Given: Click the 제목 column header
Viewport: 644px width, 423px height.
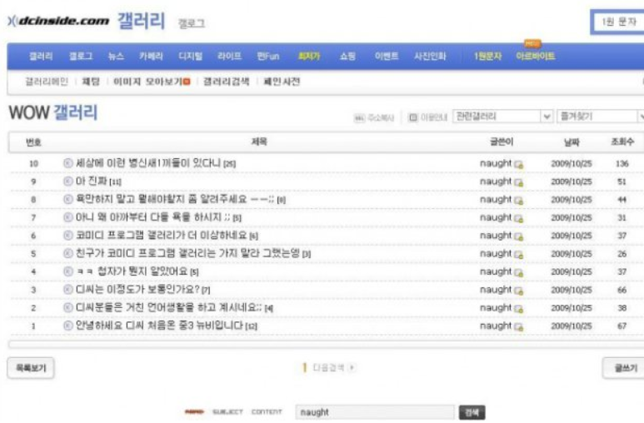Looking at the screenshot, I should [x=259, y=142].
